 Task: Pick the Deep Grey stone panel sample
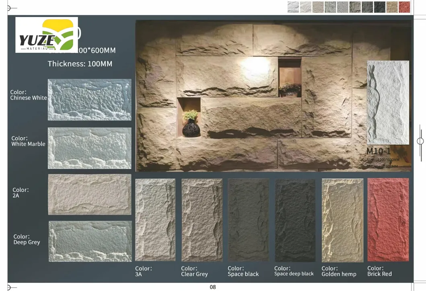90,241
